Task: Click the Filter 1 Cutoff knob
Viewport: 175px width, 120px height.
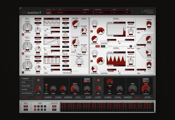Action: tap(101, 31)
